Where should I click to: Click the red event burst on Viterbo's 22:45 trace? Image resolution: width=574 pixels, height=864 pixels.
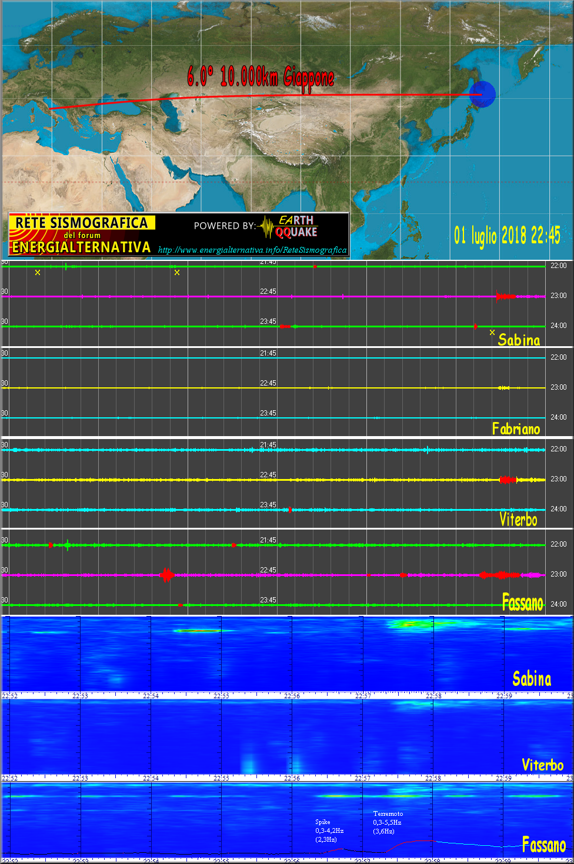tap(508, 480)
